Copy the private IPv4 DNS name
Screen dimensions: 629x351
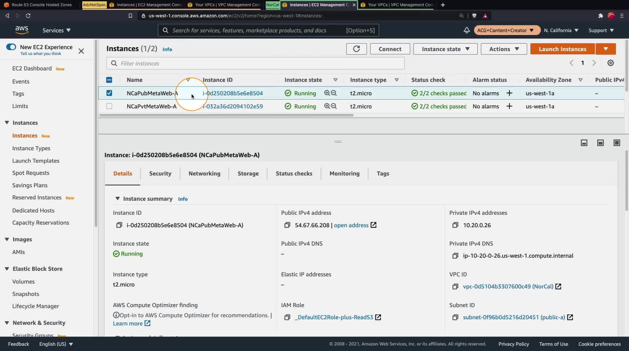coord(455,256)
